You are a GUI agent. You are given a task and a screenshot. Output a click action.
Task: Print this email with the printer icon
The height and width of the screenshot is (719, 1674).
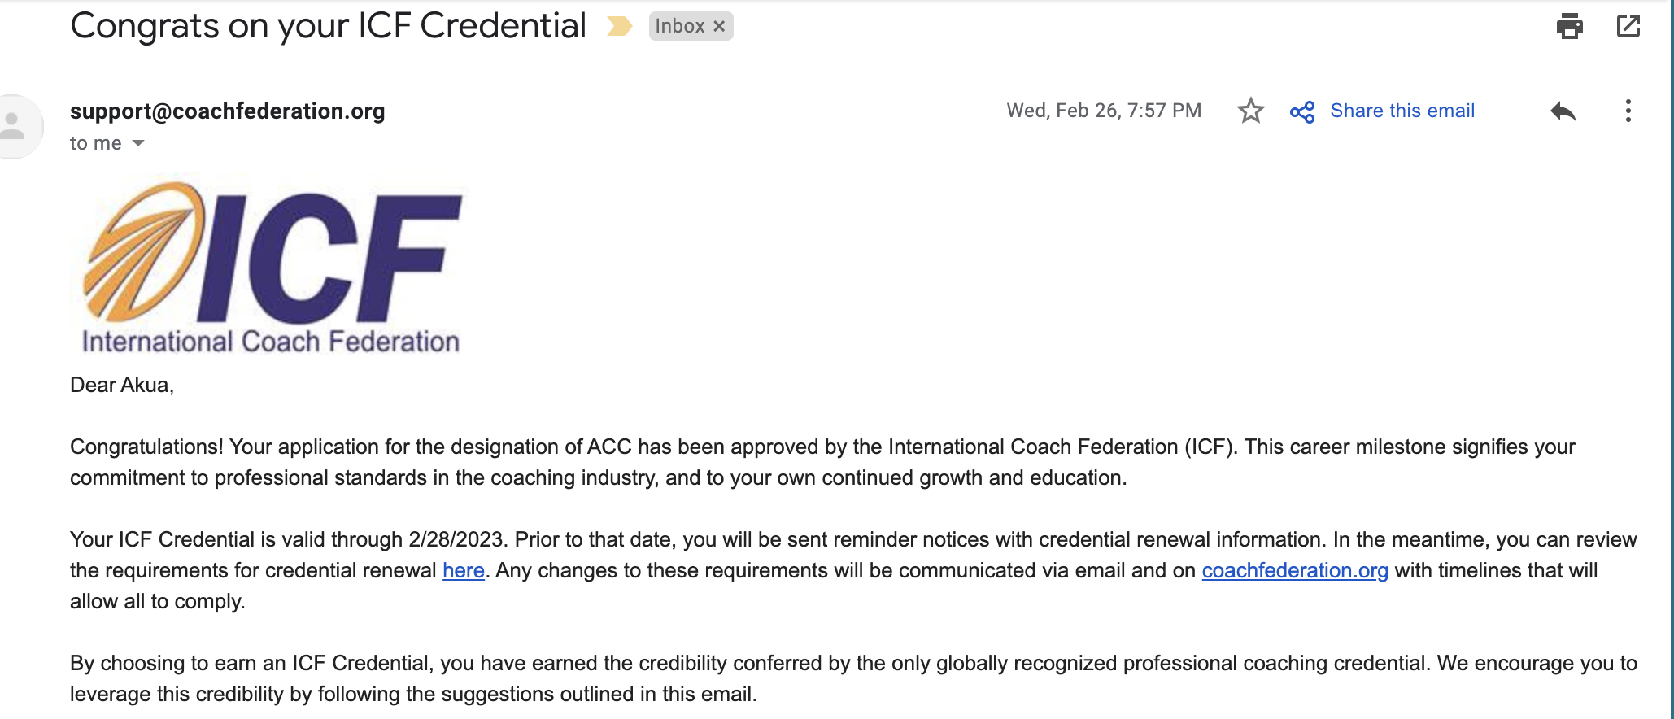1569,26
